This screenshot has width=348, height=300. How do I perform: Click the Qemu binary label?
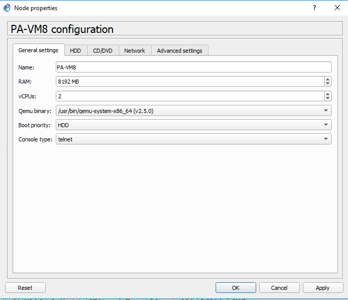(x=35, y=111)
